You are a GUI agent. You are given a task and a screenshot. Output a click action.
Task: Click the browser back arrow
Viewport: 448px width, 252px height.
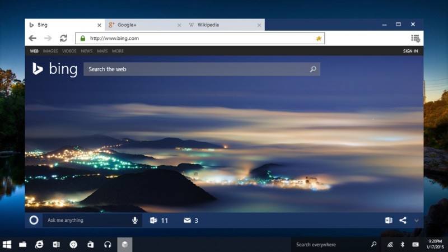pos(32,38)
